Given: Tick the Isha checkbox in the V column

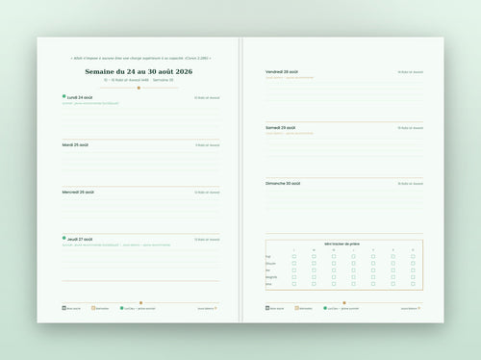Looking at the screenshot, I should coord(373,284).
